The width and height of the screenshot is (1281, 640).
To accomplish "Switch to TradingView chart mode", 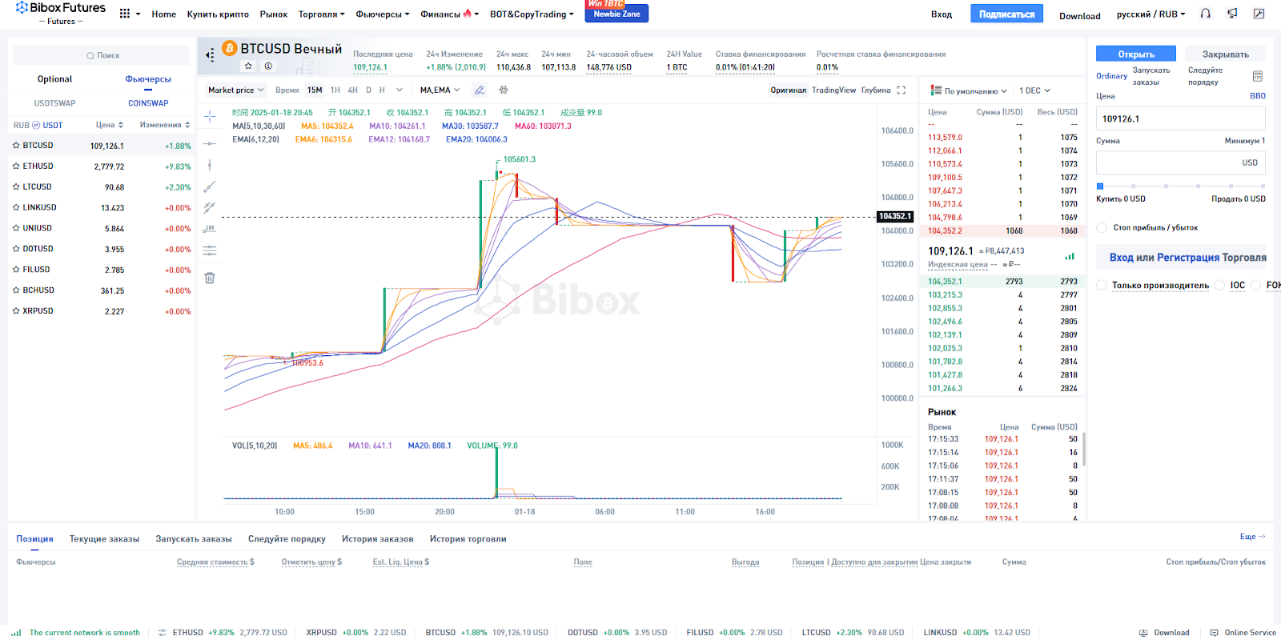I will 834,90.
